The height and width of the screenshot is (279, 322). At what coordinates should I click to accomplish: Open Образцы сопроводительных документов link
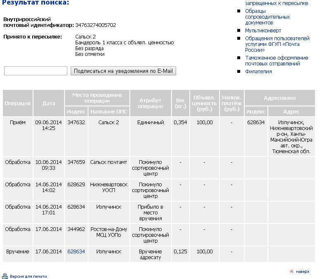(x=267, y=17)
